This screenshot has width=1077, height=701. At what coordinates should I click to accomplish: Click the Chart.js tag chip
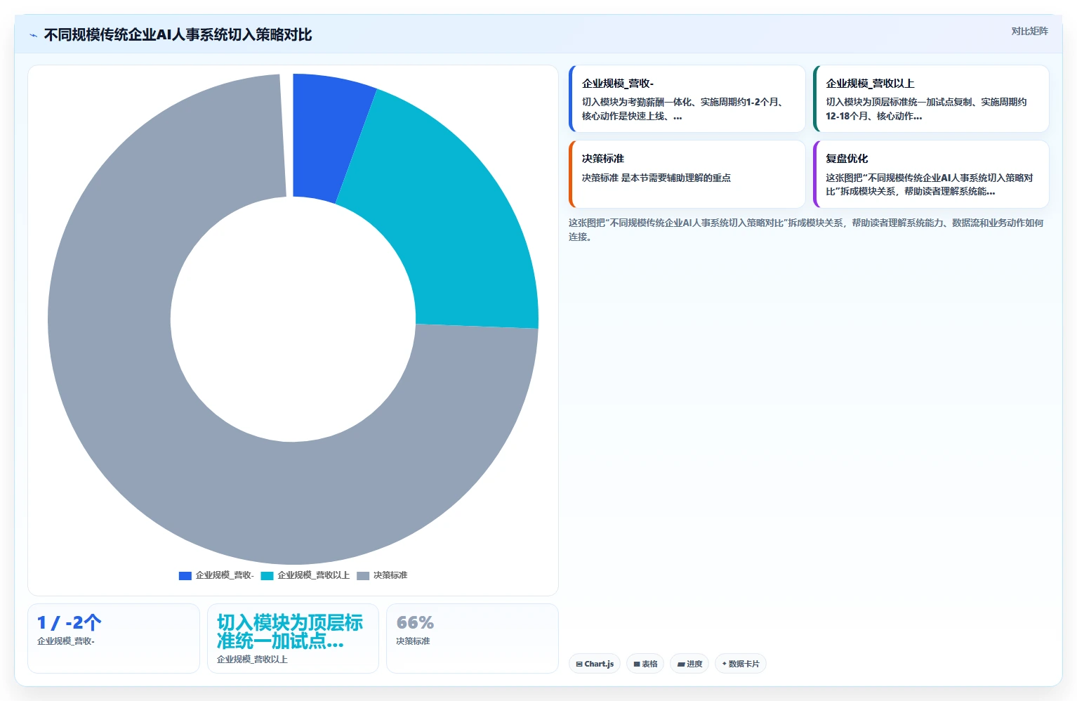click(595, 664)
